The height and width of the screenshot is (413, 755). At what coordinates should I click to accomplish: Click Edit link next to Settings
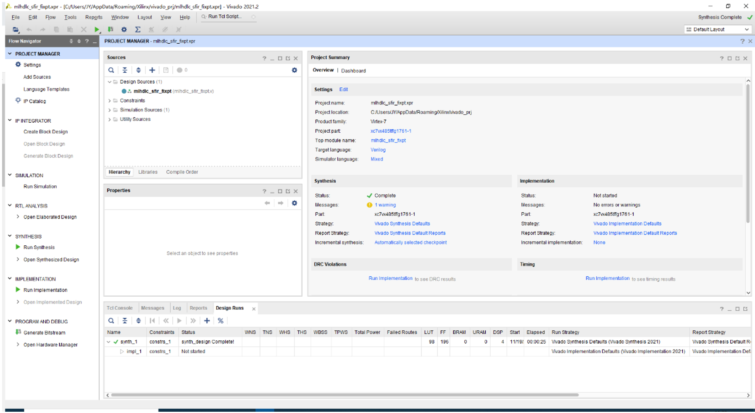click(343, 89)
